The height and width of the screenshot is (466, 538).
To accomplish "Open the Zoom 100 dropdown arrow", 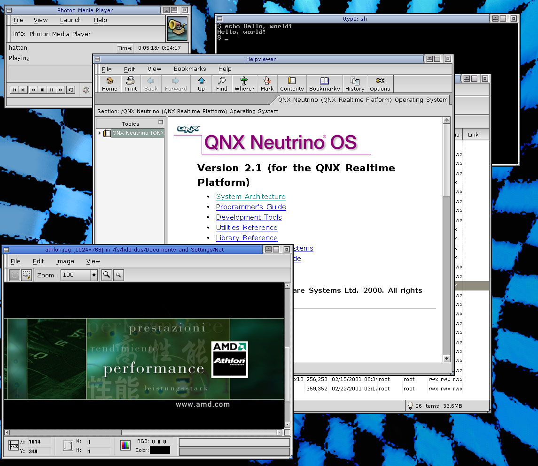I will coord(94,275).
